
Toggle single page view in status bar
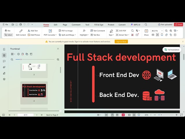(x=112, y=115)
